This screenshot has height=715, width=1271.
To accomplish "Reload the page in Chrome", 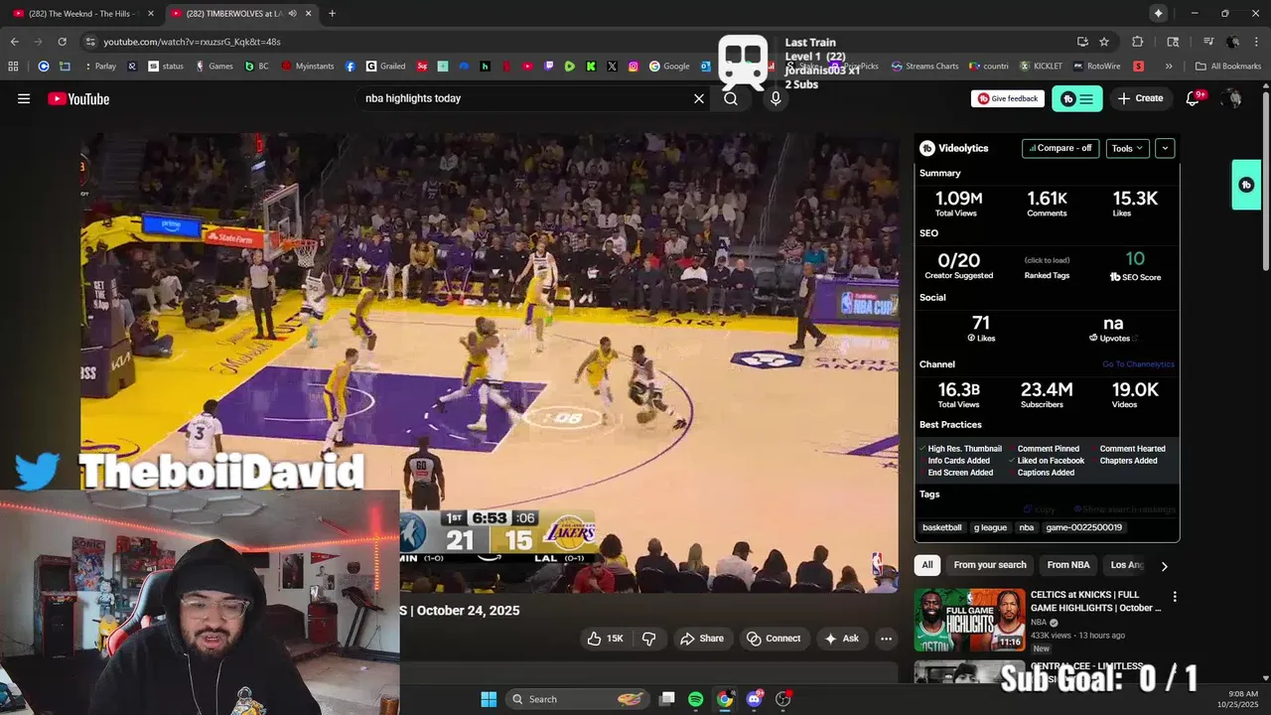I will point(62,42).
